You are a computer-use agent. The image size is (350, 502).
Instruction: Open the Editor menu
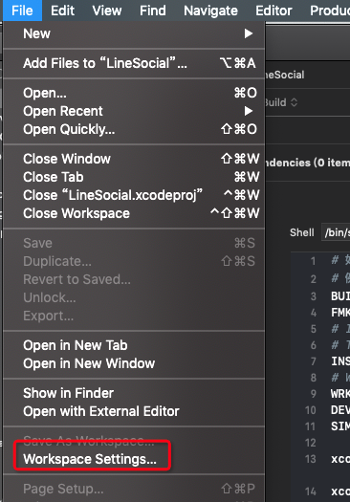tap(273, 11)
